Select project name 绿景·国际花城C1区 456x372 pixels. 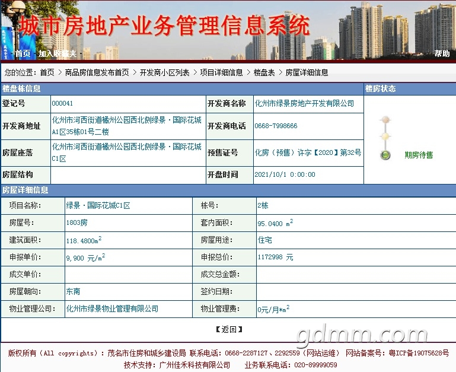(98, 205)
